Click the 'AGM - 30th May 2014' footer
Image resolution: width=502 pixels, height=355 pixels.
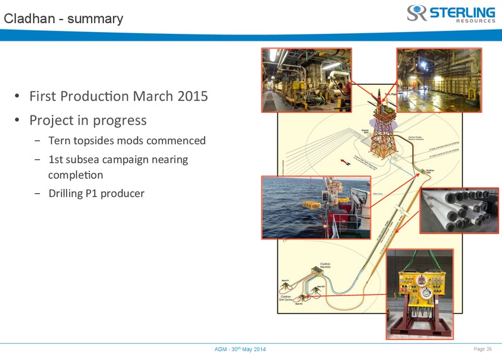tap(240, 349)
